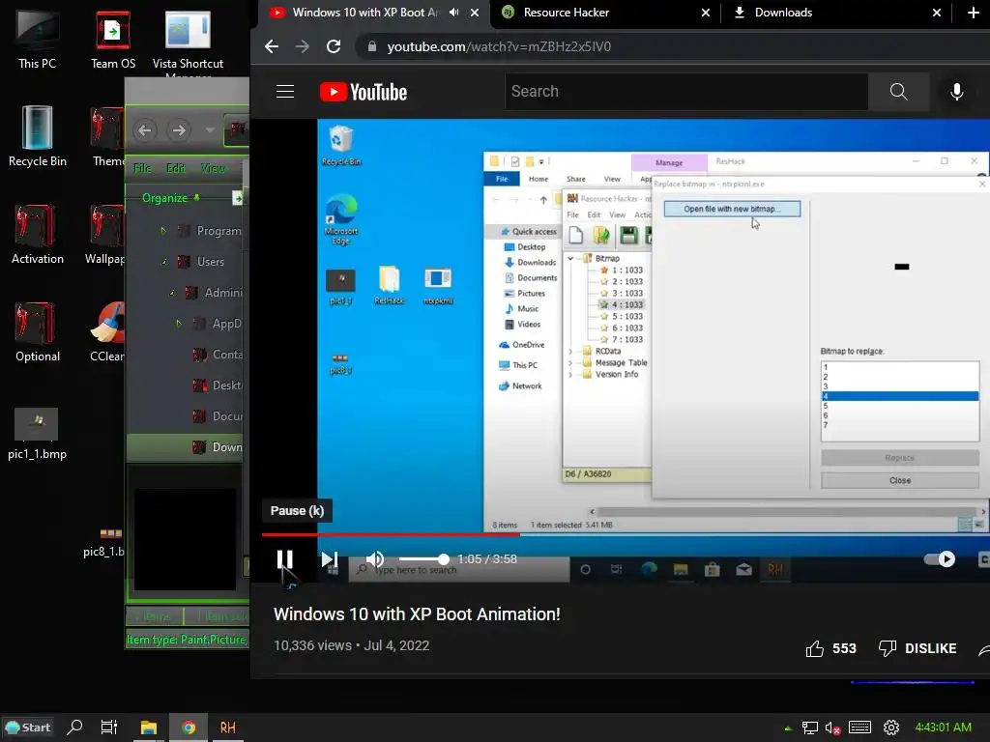This screenshot has width=990, height=742.
Task: Switch to the Downloads tab
Action: [783, 13]
